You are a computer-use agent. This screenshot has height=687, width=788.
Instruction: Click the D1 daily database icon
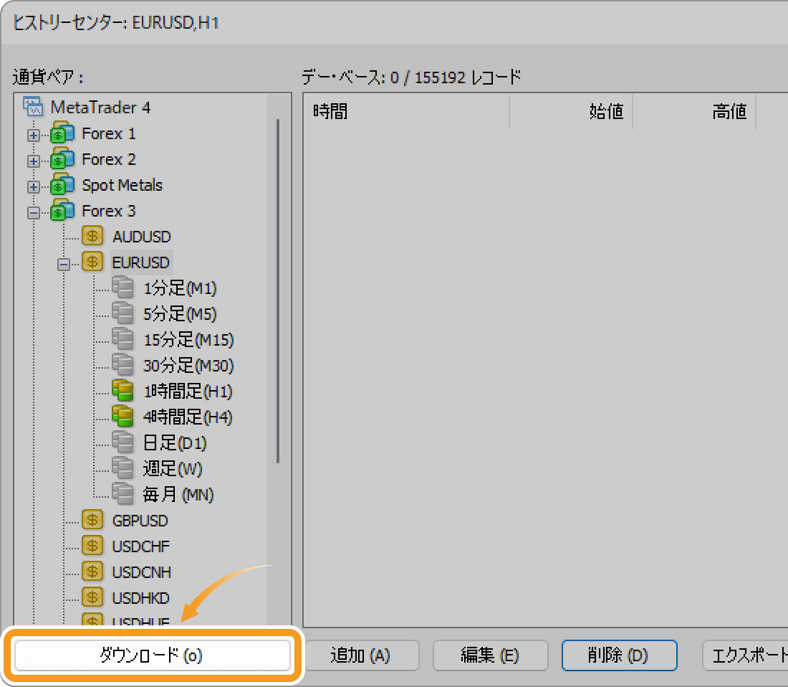pyautogui.click(x=122, y=442)
